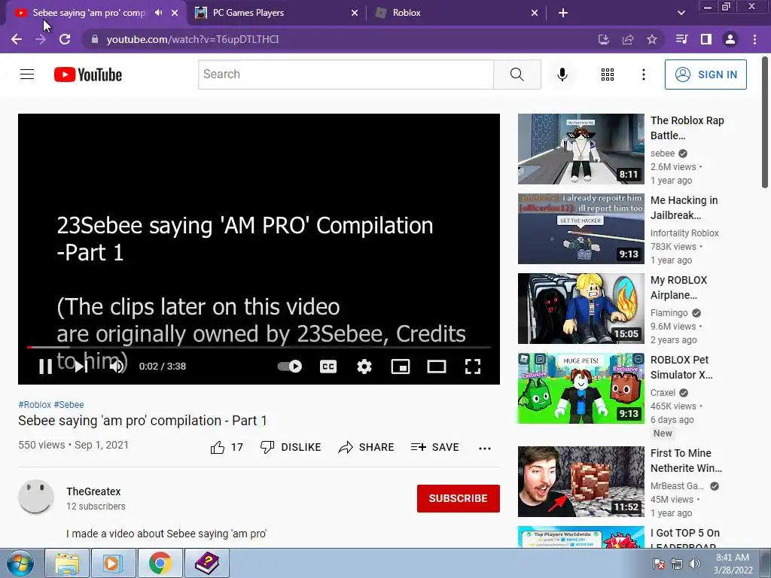
Task: View site info padlock icon
Action: pos(95,39)
